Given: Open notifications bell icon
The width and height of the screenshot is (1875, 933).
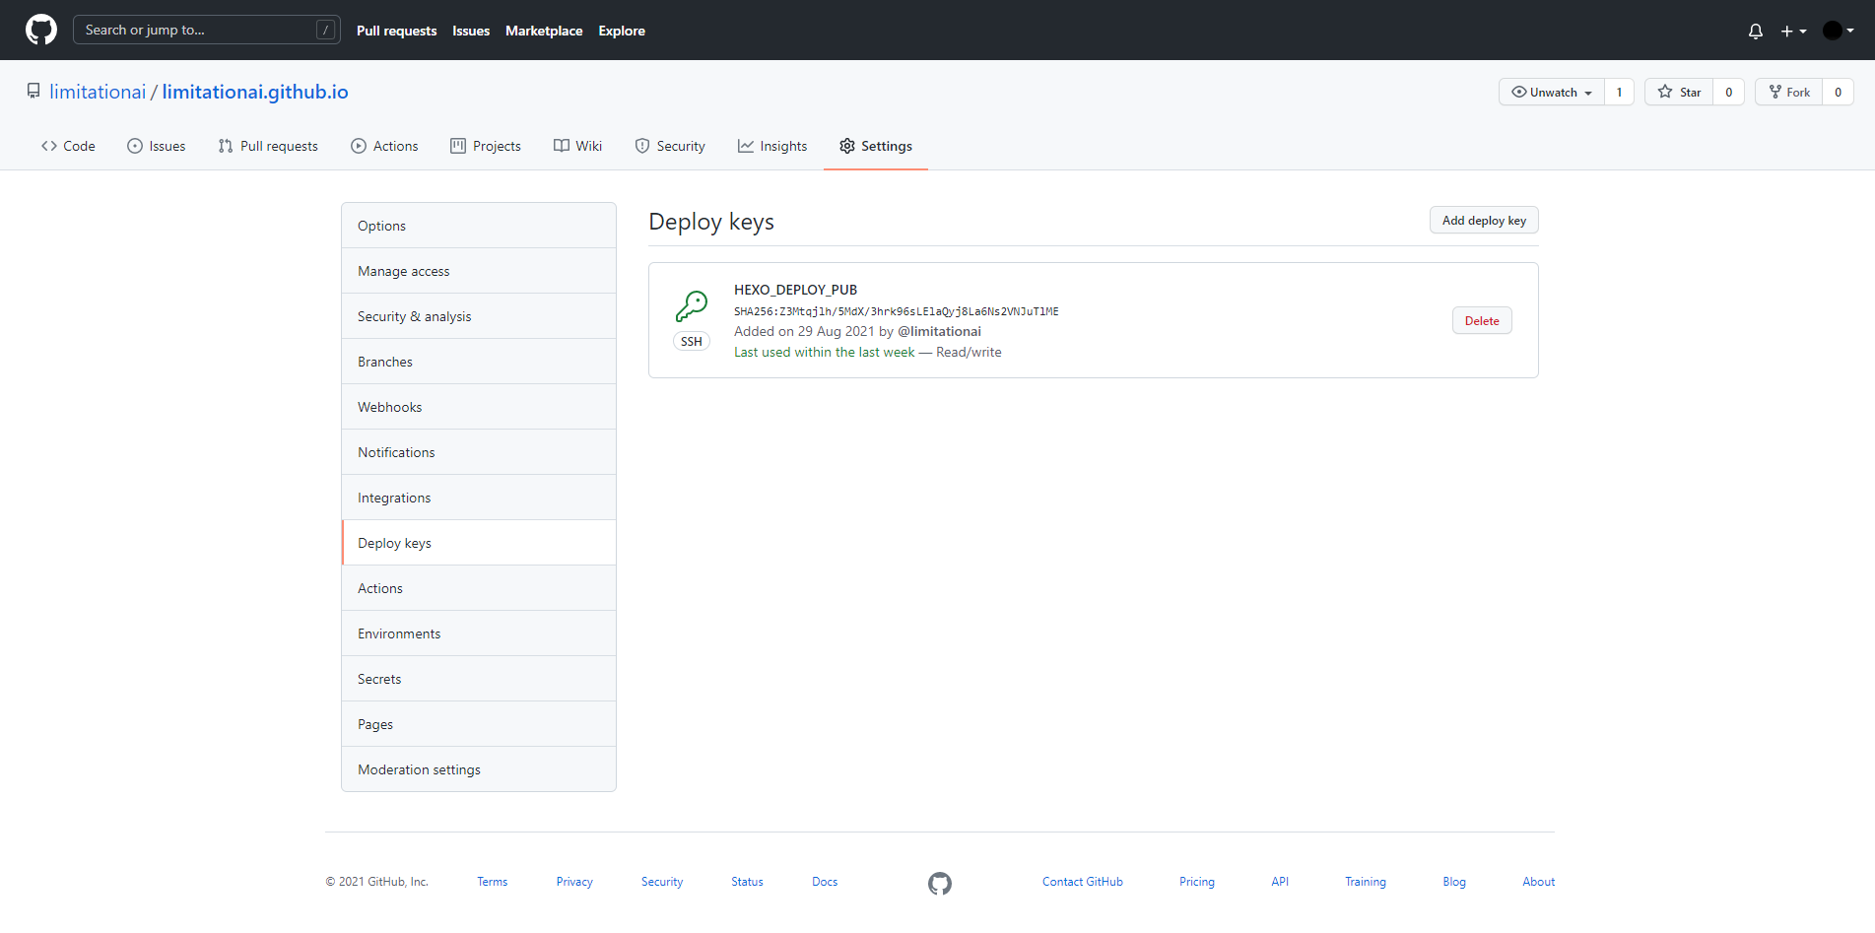Looking at the screenshot, I should [1756, 31].
